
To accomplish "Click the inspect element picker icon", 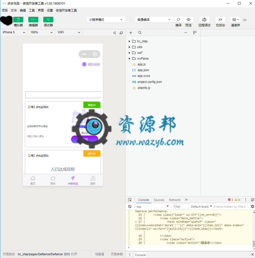I will (x=130, y=200).
